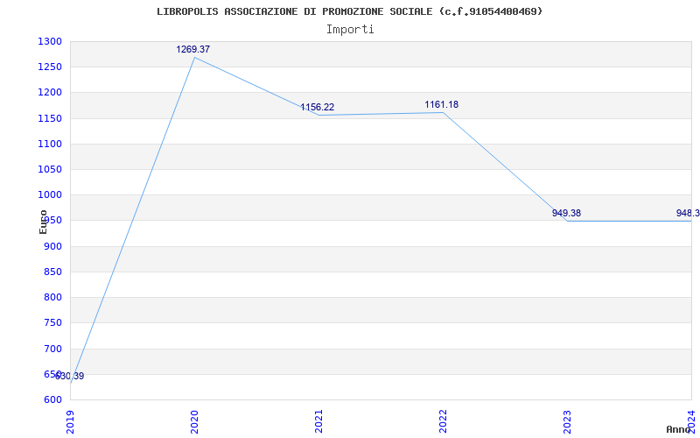This screenshot has height=438, width=700.
Task: Click the 1100 y-axis tick label
Action: click(50, 144)
